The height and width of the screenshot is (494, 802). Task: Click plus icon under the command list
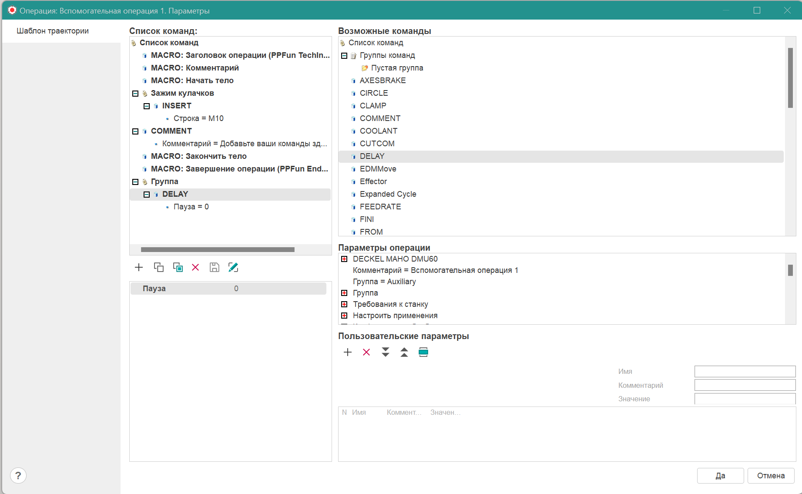pyautogui.click(x=139, y=267)
